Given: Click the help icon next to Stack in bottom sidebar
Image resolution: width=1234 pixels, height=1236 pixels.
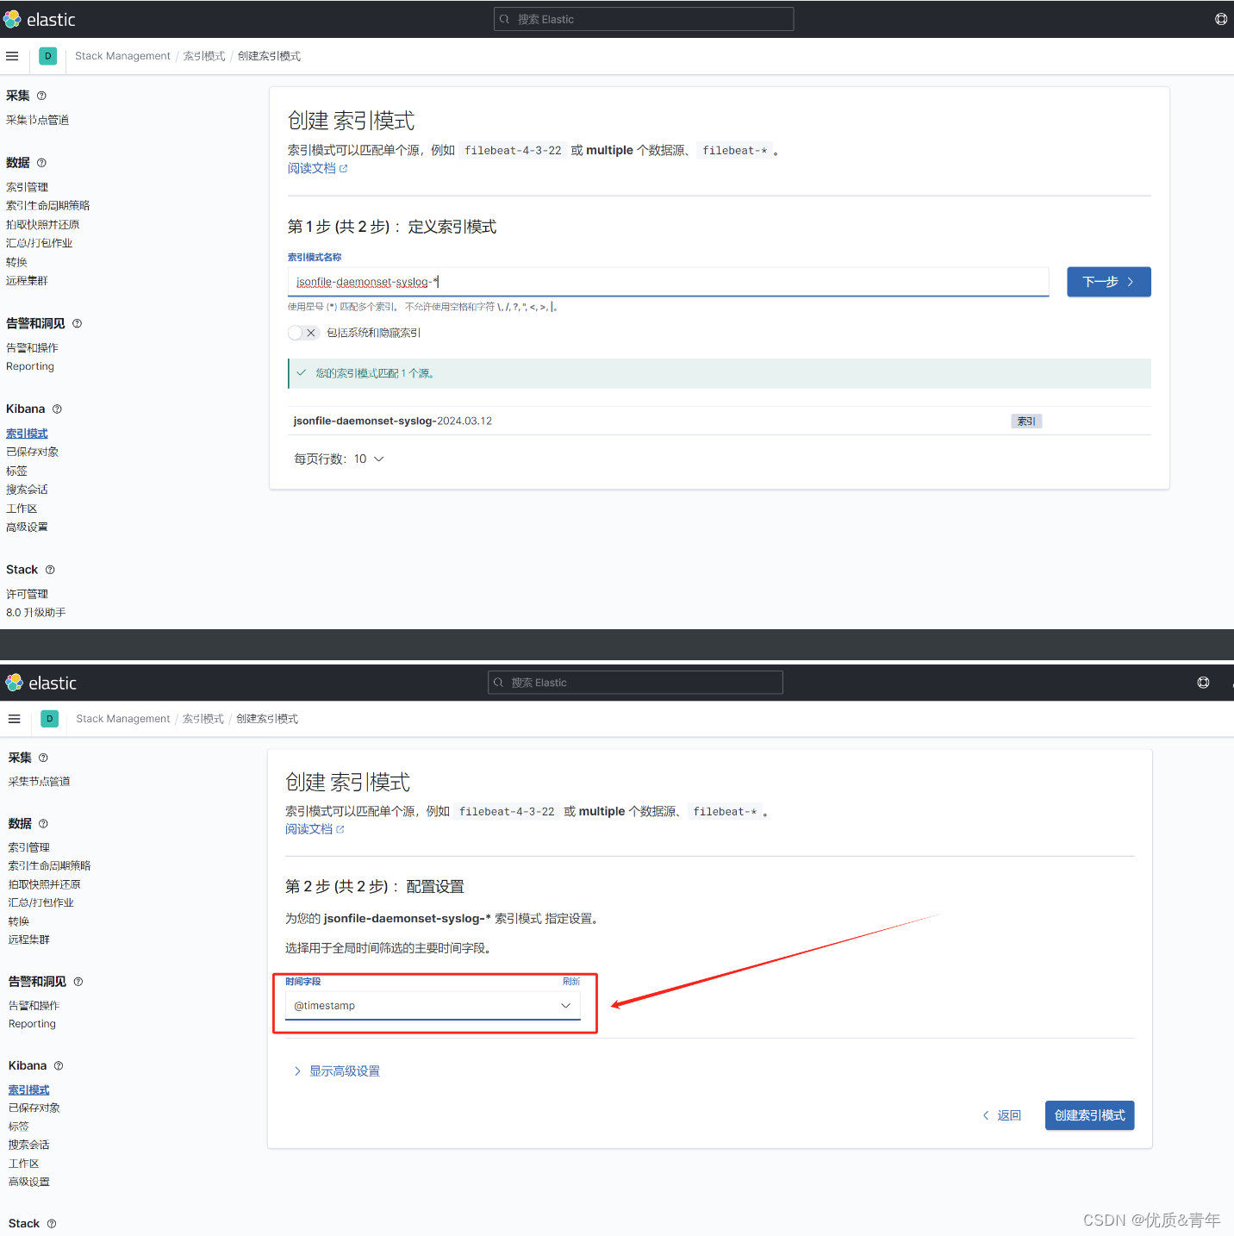Looking at the screenshot, I should [52, 1224].
